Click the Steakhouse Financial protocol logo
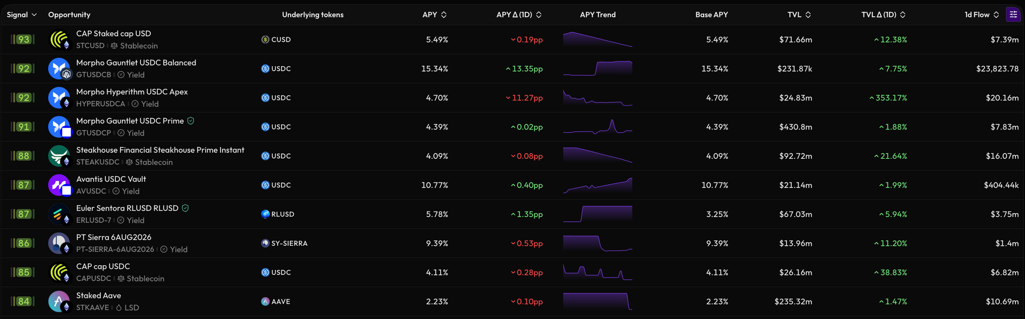Viewport: 1025px width, 319px height. (x=59, y=156)
